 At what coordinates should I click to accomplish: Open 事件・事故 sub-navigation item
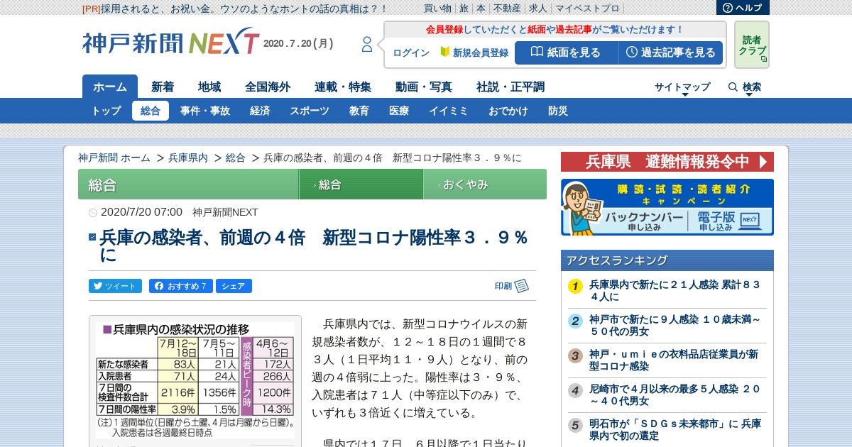tap(205, 111)
